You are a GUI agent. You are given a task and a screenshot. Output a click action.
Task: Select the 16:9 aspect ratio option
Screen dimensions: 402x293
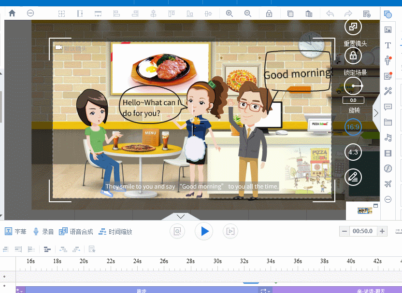353,127
